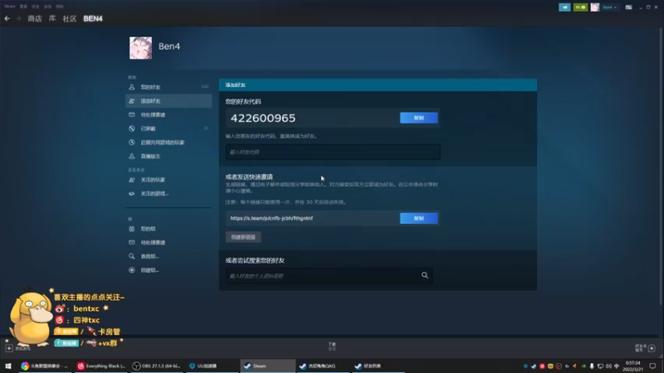The image size is (664, 373).
Task: Open the 商店 store tab
Action: tap(35, 18)
